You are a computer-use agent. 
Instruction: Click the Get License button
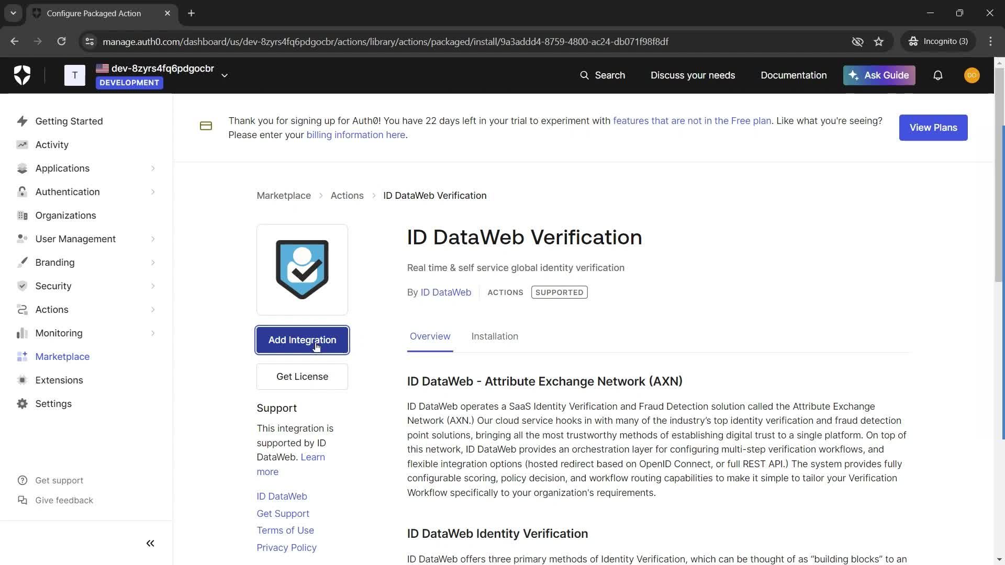302,377
